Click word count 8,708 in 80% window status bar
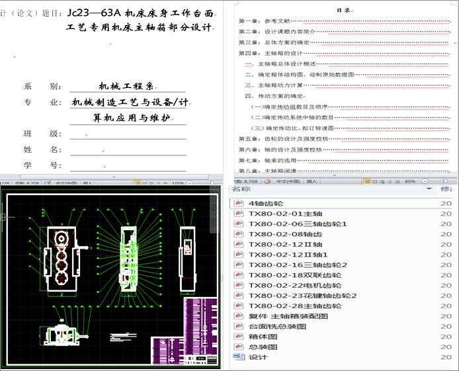 click(x=247, y=181)
